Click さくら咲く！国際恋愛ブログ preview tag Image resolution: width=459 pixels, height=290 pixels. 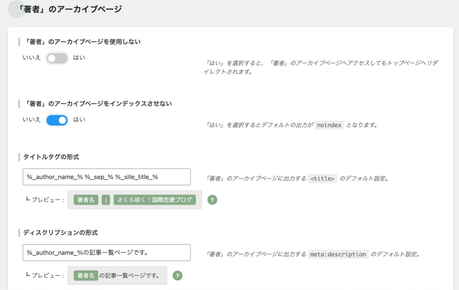(x=154, y=200)
